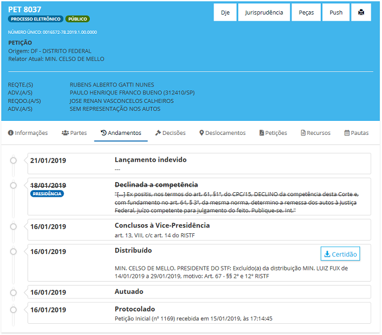The image size is (382, 335).
Task: Click 'art. 13, VIII, c/c art. 14 do RISTF'
Action: coord(154,236)
